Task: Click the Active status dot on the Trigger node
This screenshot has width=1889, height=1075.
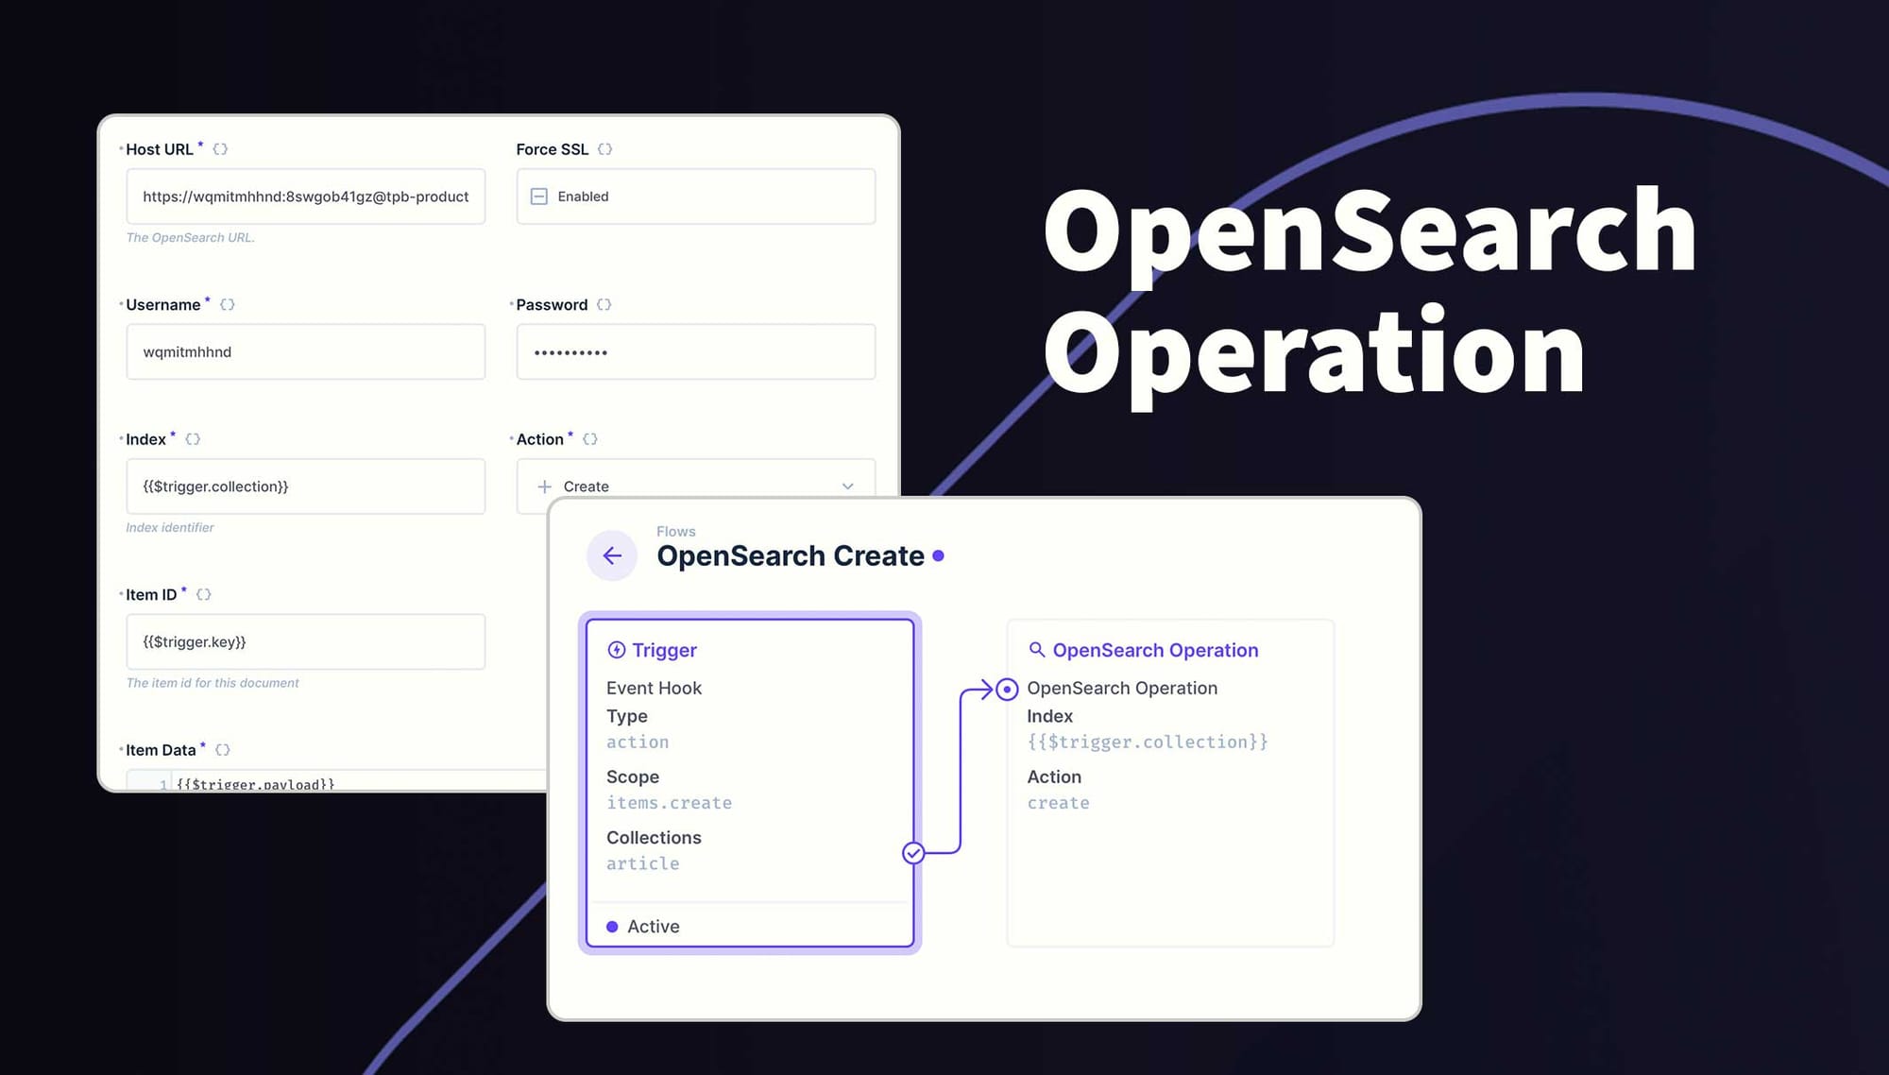Action: [613, 927]
